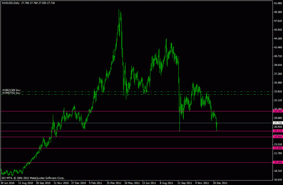Click the 40.710 price axis label
Viewport: 283px width, 185px height.
(x=278, y=56)
